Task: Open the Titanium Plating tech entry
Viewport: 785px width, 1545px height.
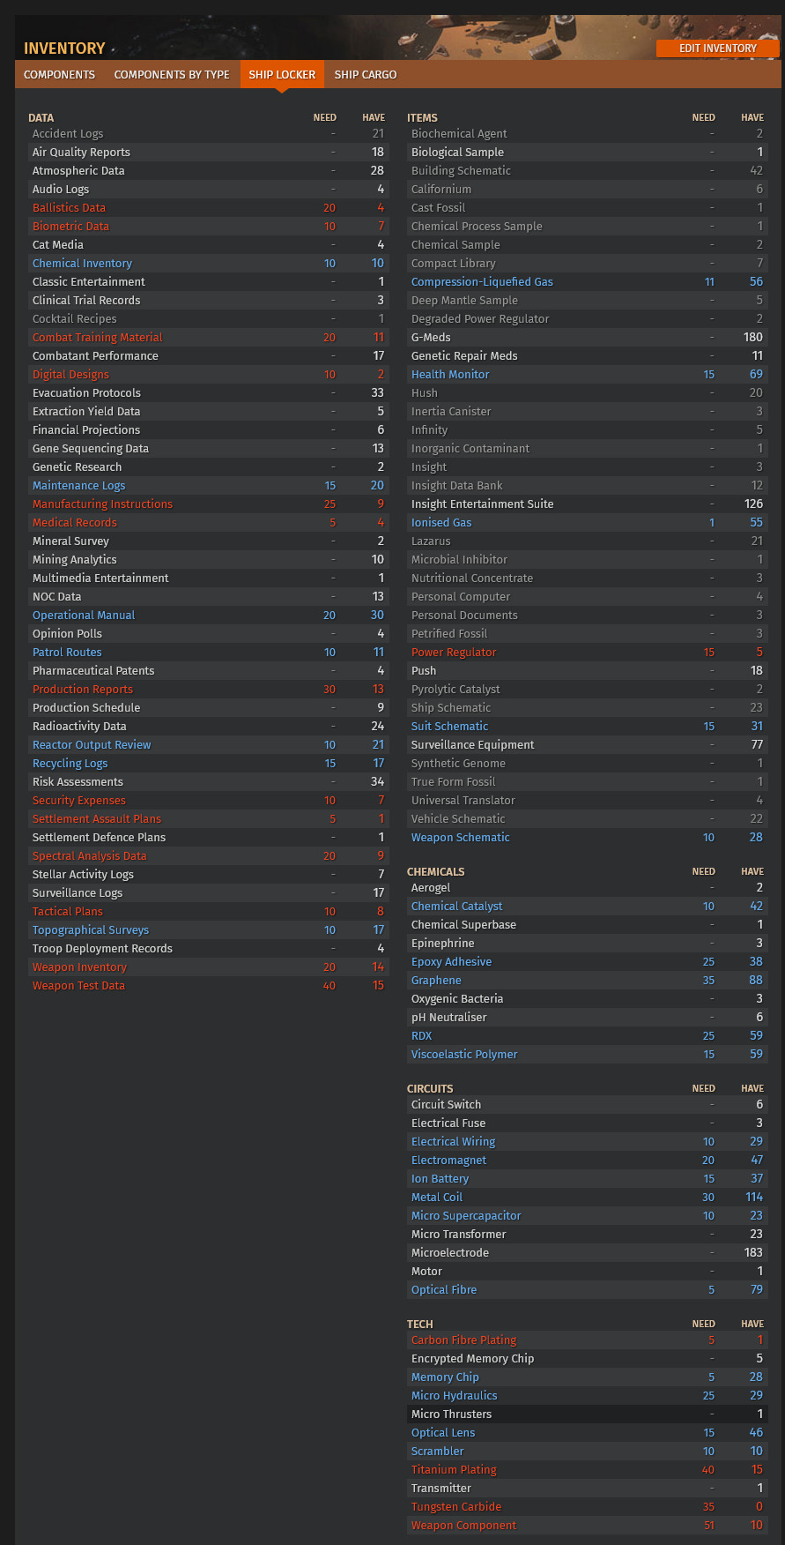Action: click(454, 1470)
